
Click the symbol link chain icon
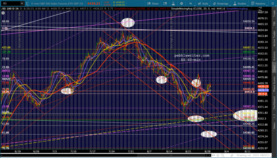click(x=27, y=3)
